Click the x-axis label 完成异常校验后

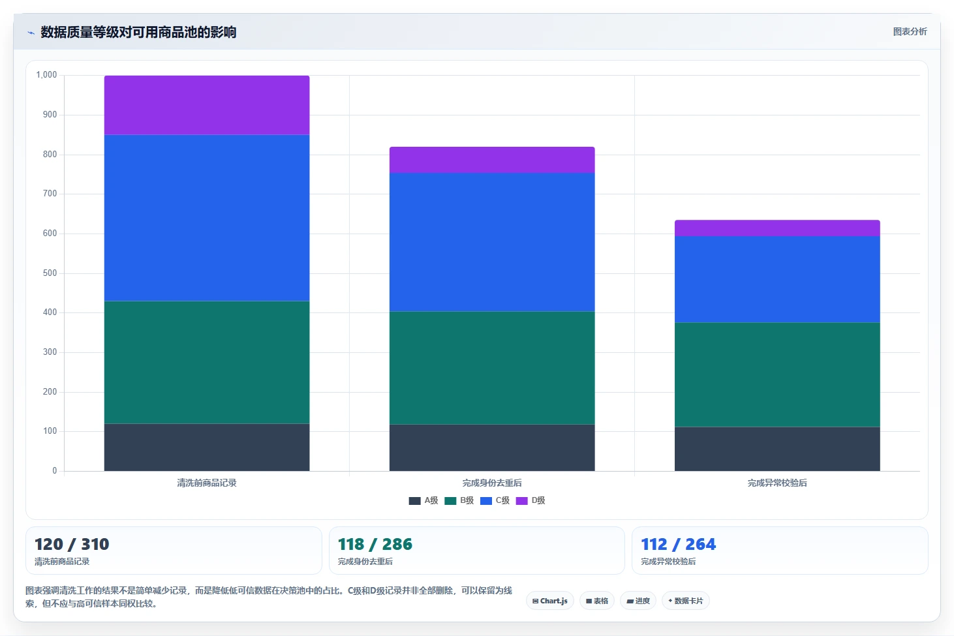click(x=777, y=483)
